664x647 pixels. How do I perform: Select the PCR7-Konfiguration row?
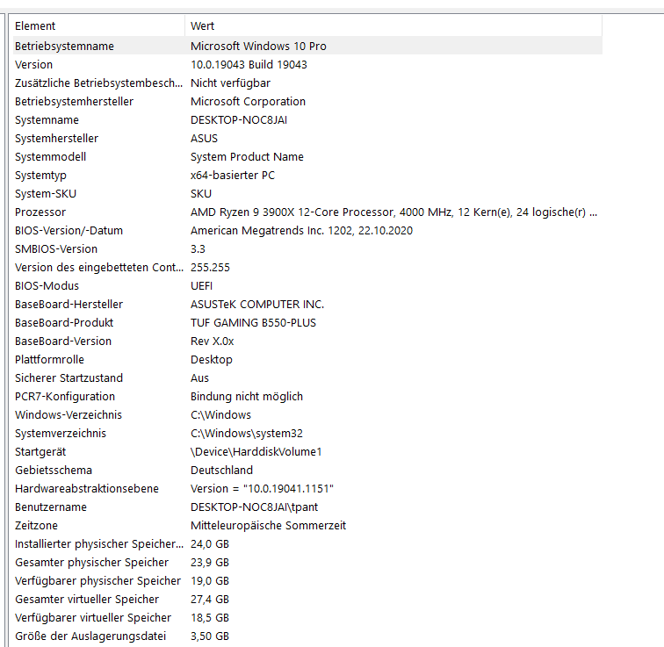coord(307,397)
